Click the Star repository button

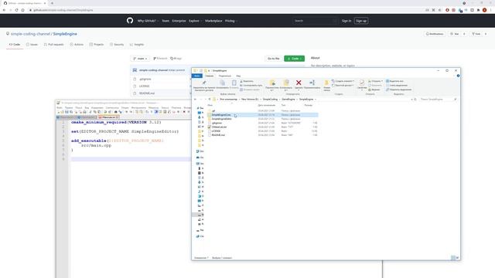[455, 34]
